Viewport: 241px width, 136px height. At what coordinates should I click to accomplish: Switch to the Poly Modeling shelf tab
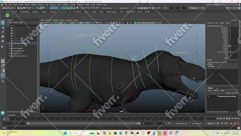tap(24, 12)
